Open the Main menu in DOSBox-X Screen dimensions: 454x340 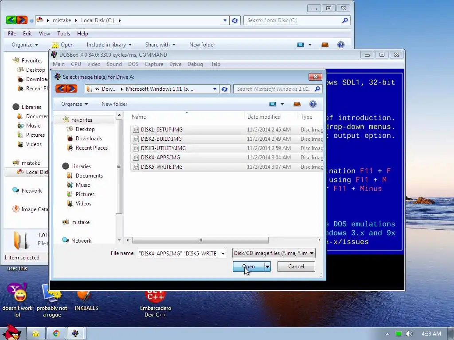click(x=59, y=64)
